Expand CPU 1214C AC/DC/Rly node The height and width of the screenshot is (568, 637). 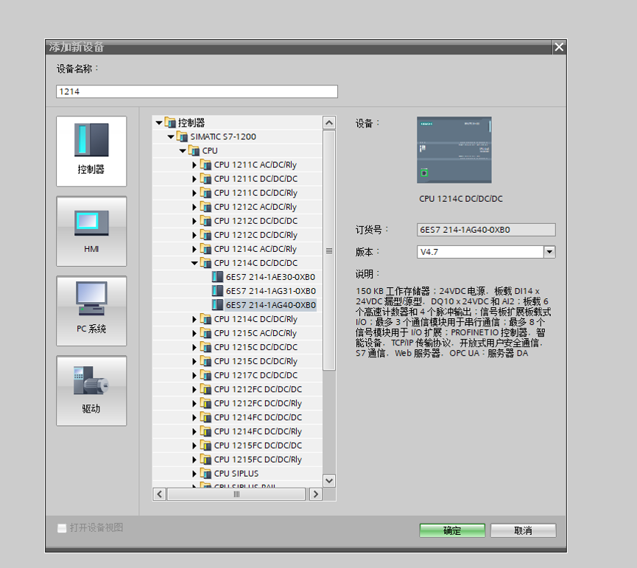click(x=194, y=249)
